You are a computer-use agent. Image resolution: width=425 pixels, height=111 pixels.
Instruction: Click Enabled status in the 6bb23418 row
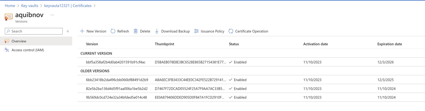click(x=238, y=80)
